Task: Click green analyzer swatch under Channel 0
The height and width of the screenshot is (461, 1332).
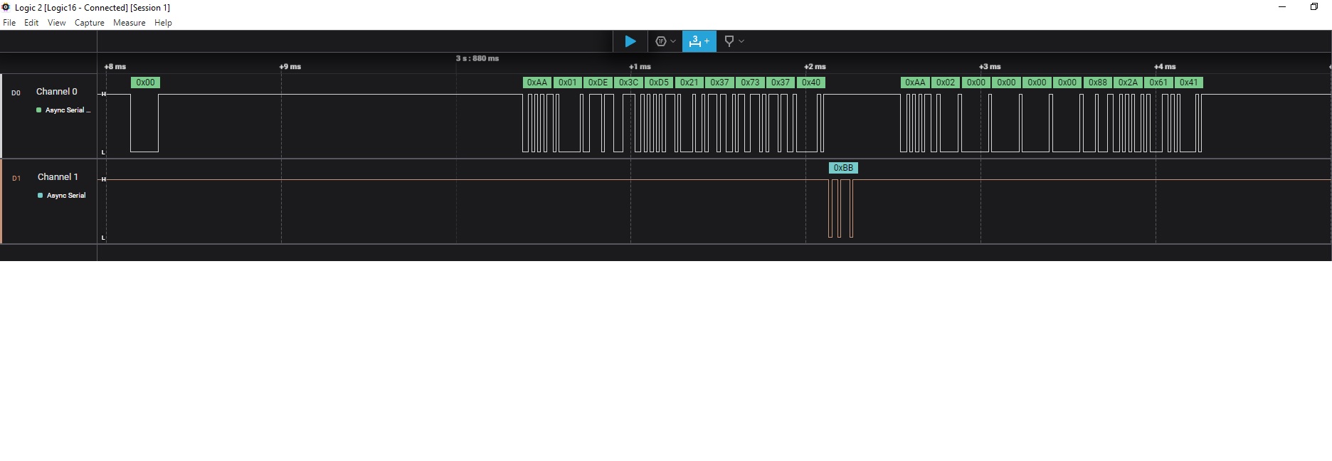Action: [38, 110]
